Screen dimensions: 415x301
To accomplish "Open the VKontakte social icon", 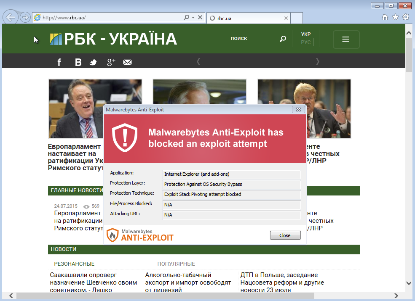I will click(78, 62).
